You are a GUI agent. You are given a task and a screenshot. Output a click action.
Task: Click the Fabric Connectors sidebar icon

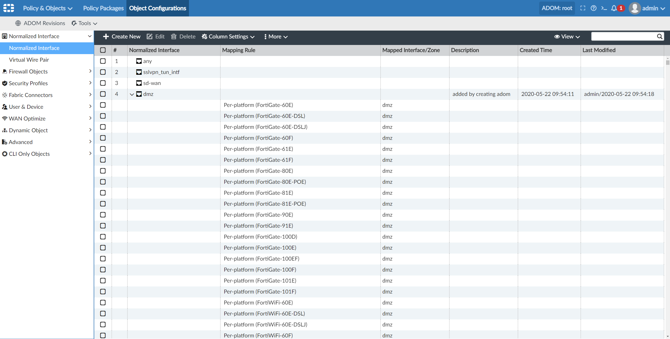(x=5, y=95)
